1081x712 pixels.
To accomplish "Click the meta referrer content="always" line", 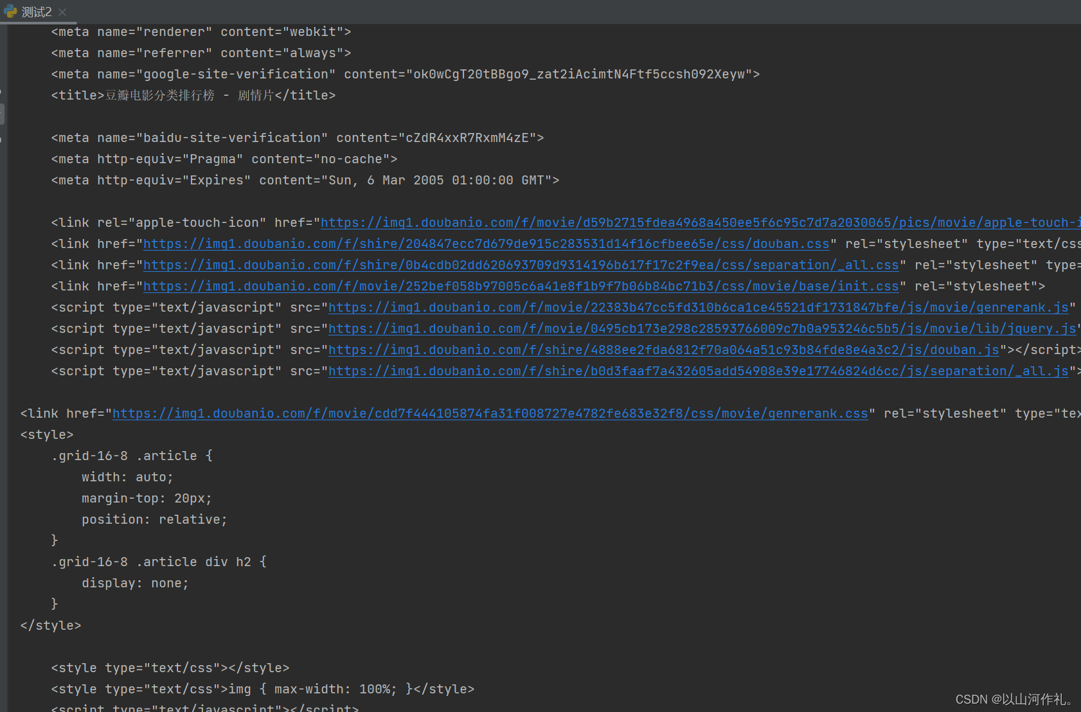I will 201,53.
